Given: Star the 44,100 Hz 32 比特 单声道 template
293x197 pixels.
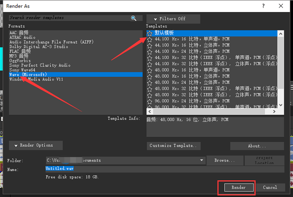Looking at the screenshot, I should (149, 58).
